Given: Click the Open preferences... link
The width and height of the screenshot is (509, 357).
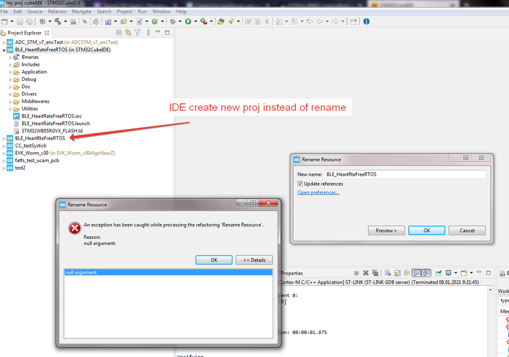Looking at the screenshot, I should (x=318, y=193).
